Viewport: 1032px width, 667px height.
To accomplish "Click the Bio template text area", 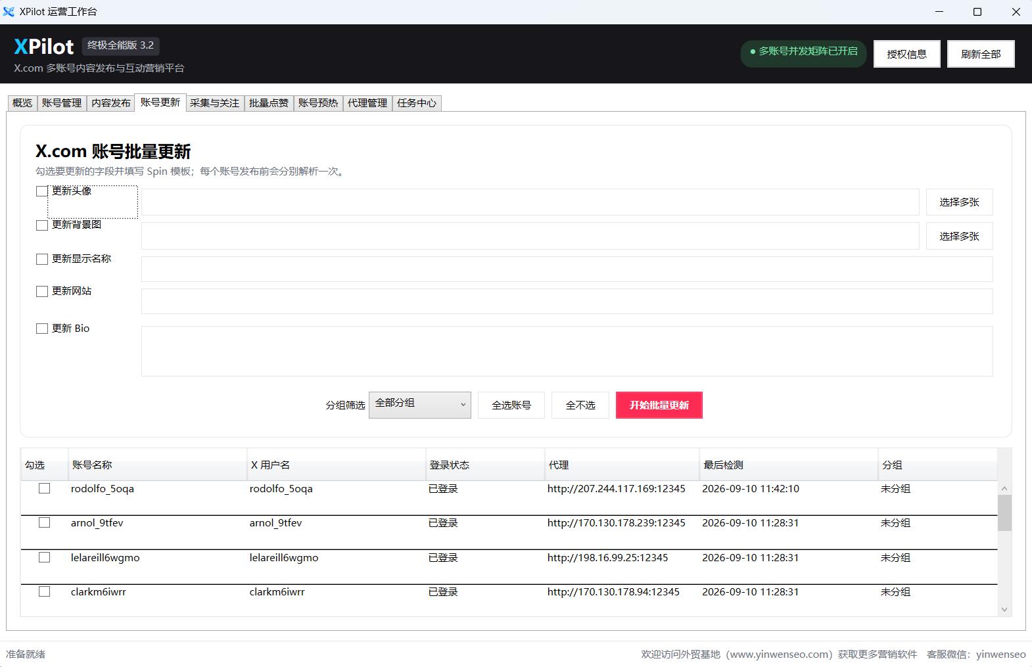I will [x=567, y=351].
